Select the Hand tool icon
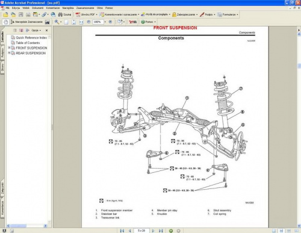The width and height of the screenshot is (301, 233). coord(5,22)
